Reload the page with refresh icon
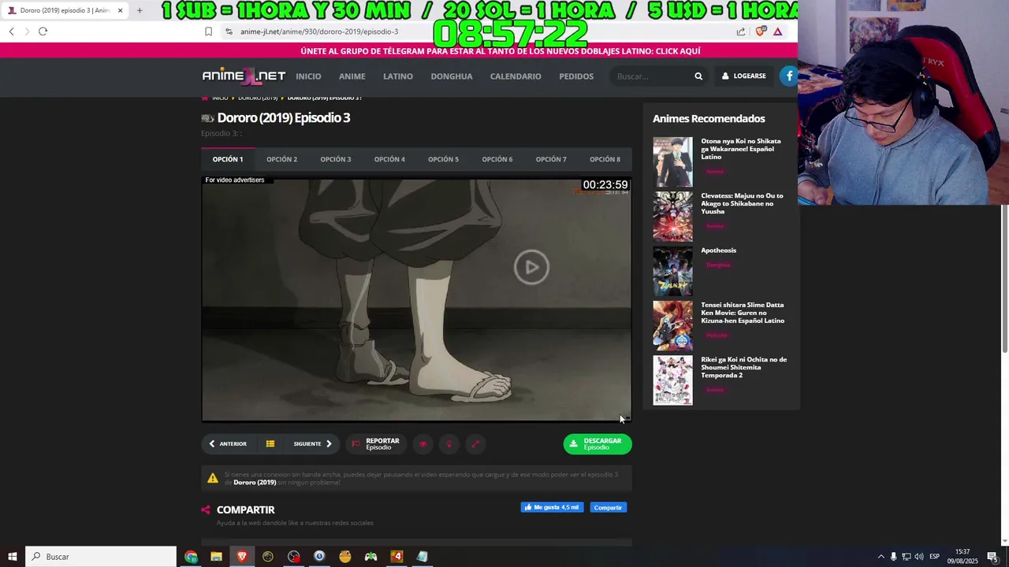 [x=43, y=31]
